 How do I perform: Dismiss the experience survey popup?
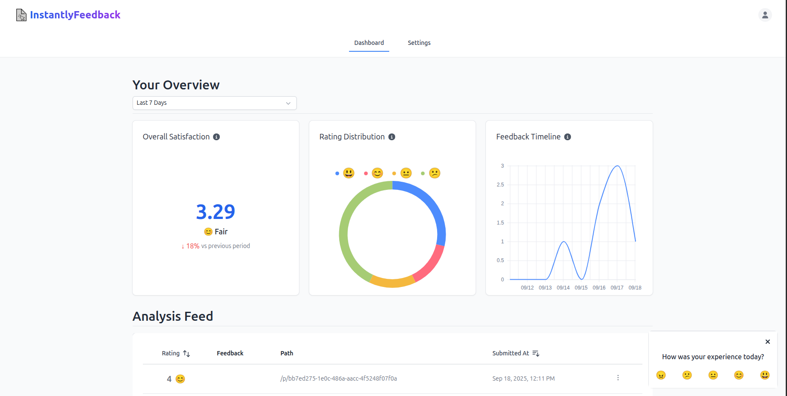coord(768,342)
